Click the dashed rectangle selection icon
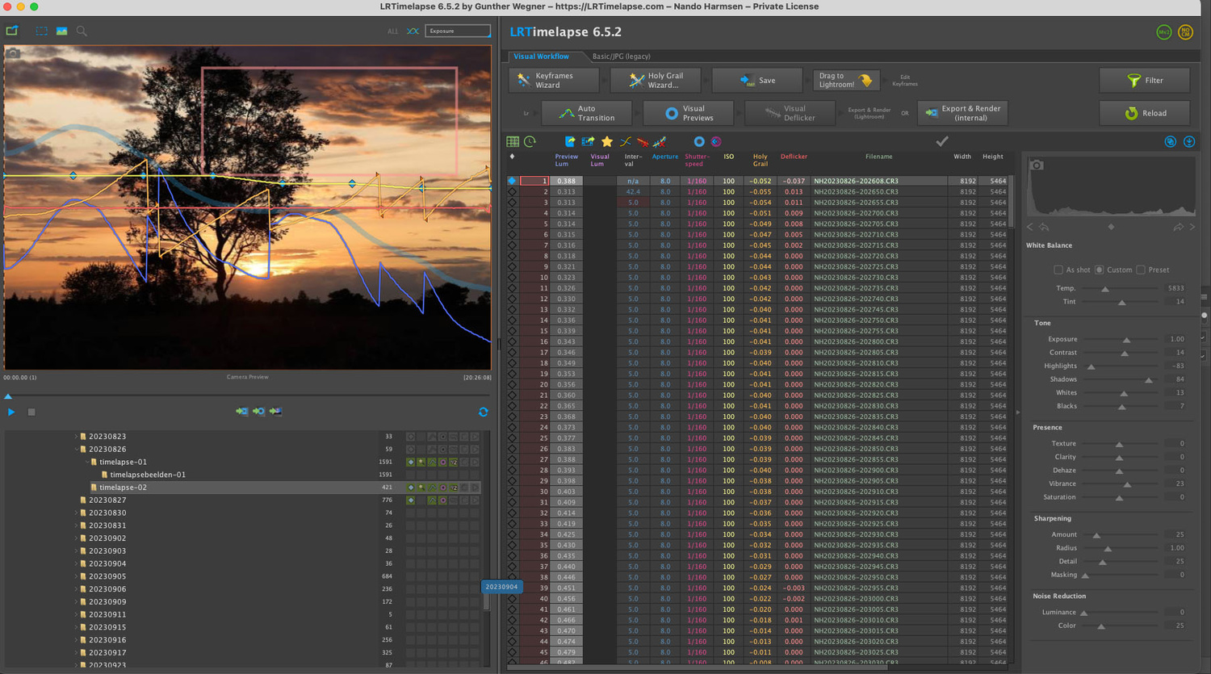1211x674 pixels. (41, 31)
